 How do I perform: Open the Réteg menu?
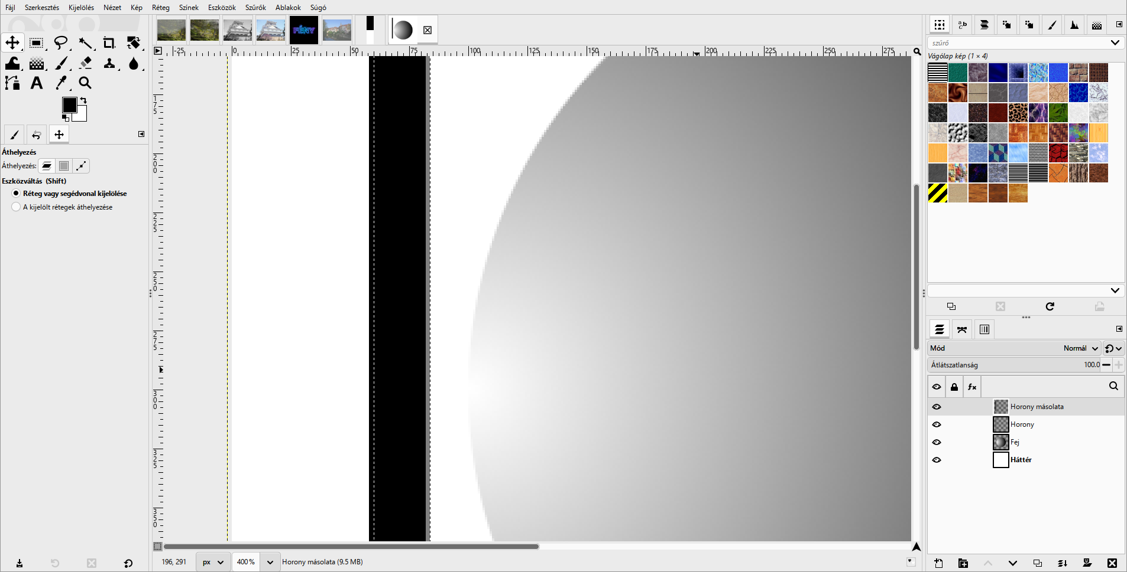[161, 8]
